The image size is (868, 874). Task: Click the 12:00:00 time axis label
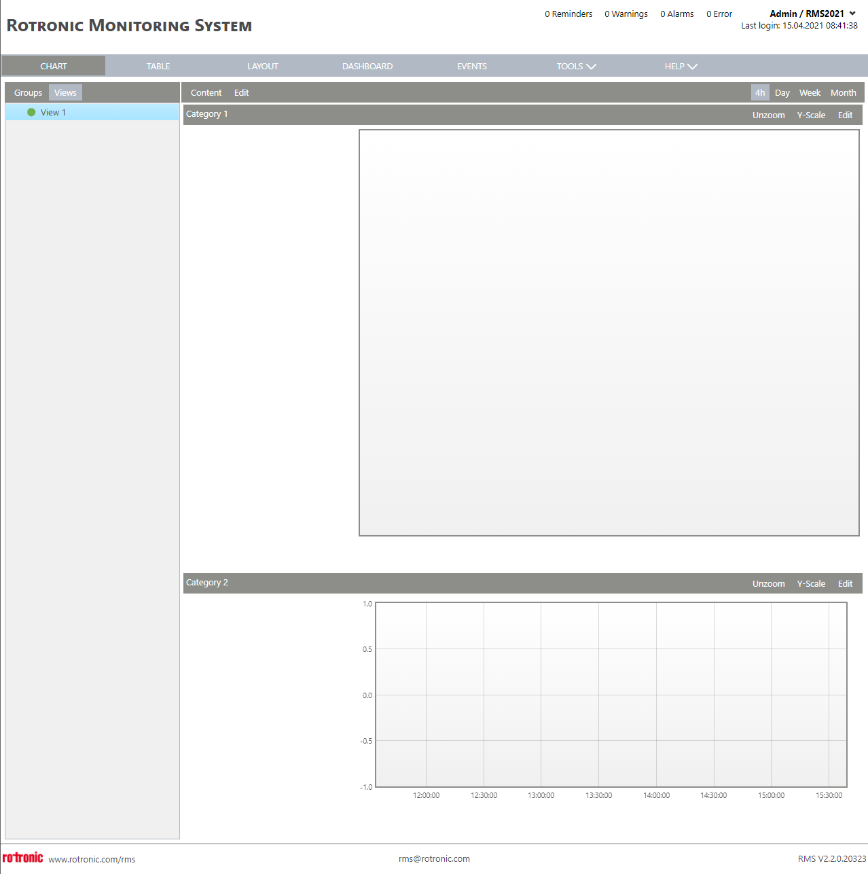(427, 795)
